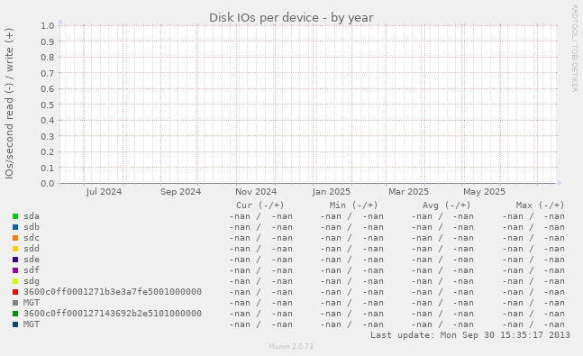Click the 'Nov 2024' x-axis label
This screenshot has height=356, width=583.
tap(256, 192)
